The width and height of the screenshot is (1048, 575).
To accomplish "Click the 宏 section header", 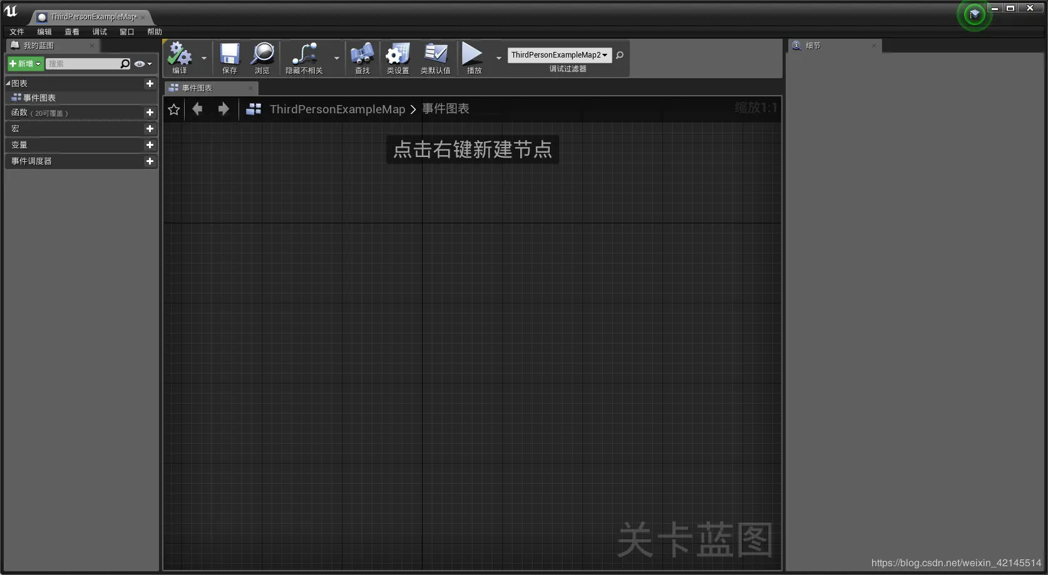I will 81,128.
